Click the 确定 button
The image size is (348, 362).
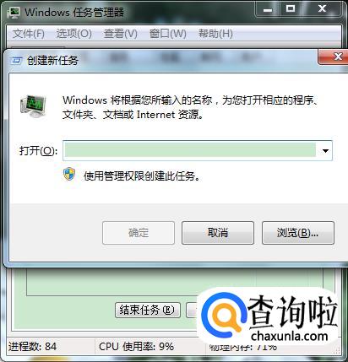click(139, 233)
